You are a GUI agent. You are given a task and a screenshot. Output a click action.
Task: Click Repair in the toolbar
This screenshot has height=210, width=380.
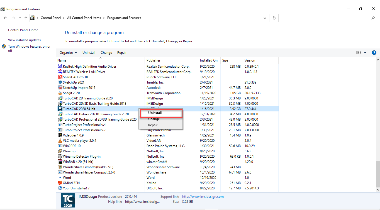click(x=122, y=53)
